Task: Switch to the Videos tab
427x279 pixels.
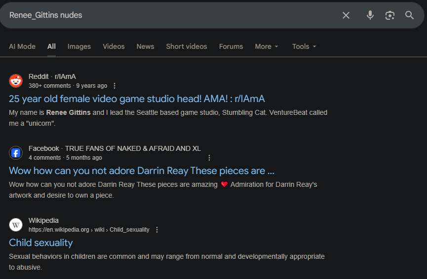Action: pyautogui.click(x=114, y=46)
